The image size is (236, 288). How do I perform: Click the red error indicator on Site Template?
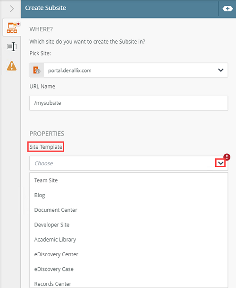(227, 157)
